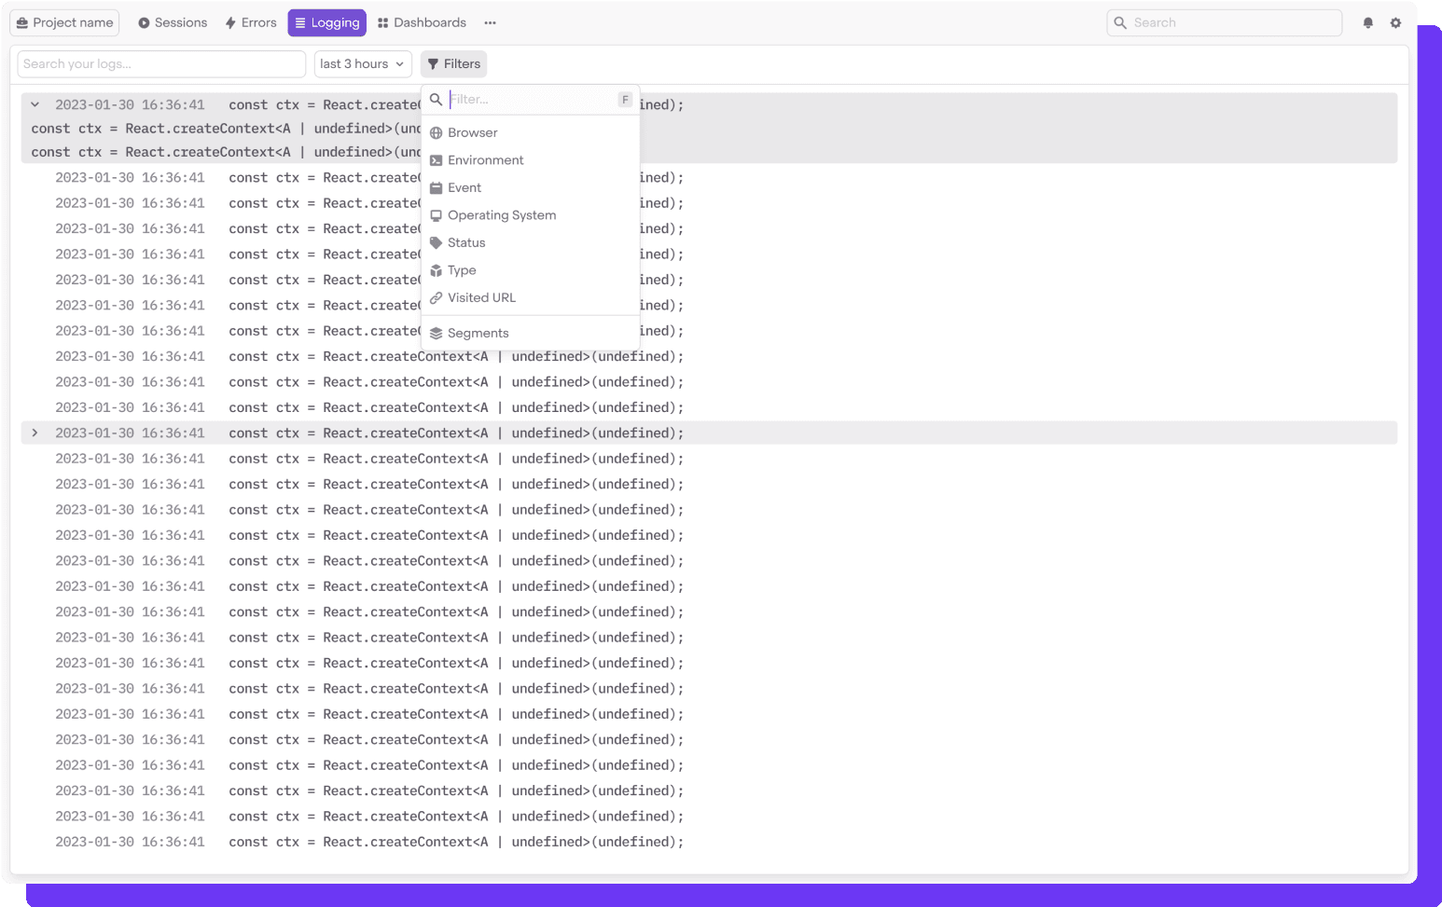Collapse the expanded first log entry

[x=35, y=105]
